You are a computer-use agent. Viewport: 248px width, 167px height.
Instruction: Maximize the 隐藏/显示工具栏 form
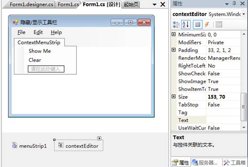[130, 22]
